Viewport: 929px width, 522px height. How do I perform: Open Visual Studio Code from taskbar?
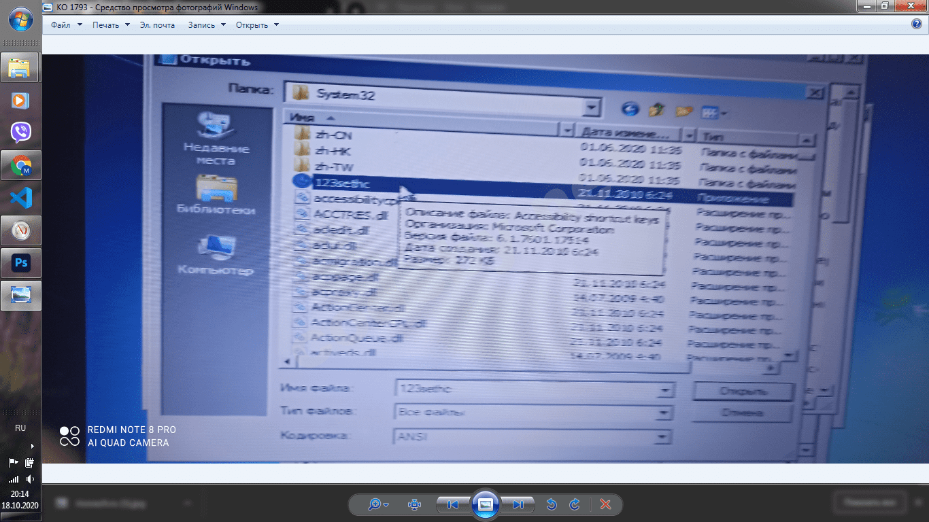point(21,198)
